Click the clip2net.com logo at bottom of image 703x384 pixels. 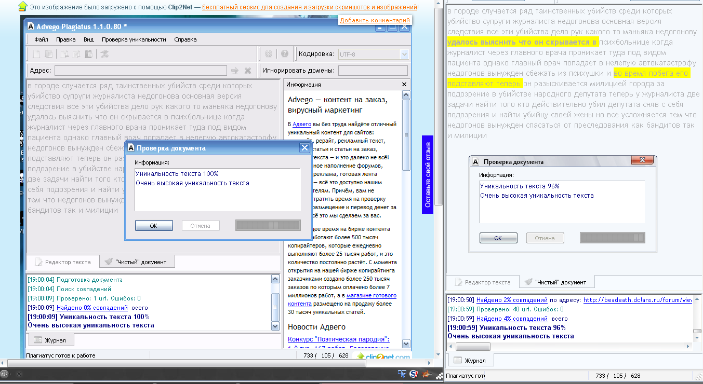[383, 356]
